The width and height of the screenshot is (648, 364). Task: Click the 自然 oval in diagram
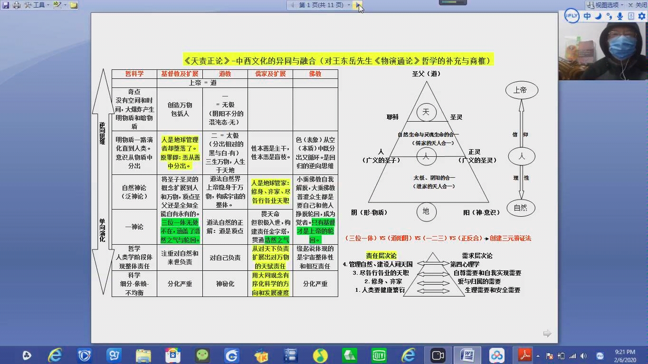click(521, 208)
